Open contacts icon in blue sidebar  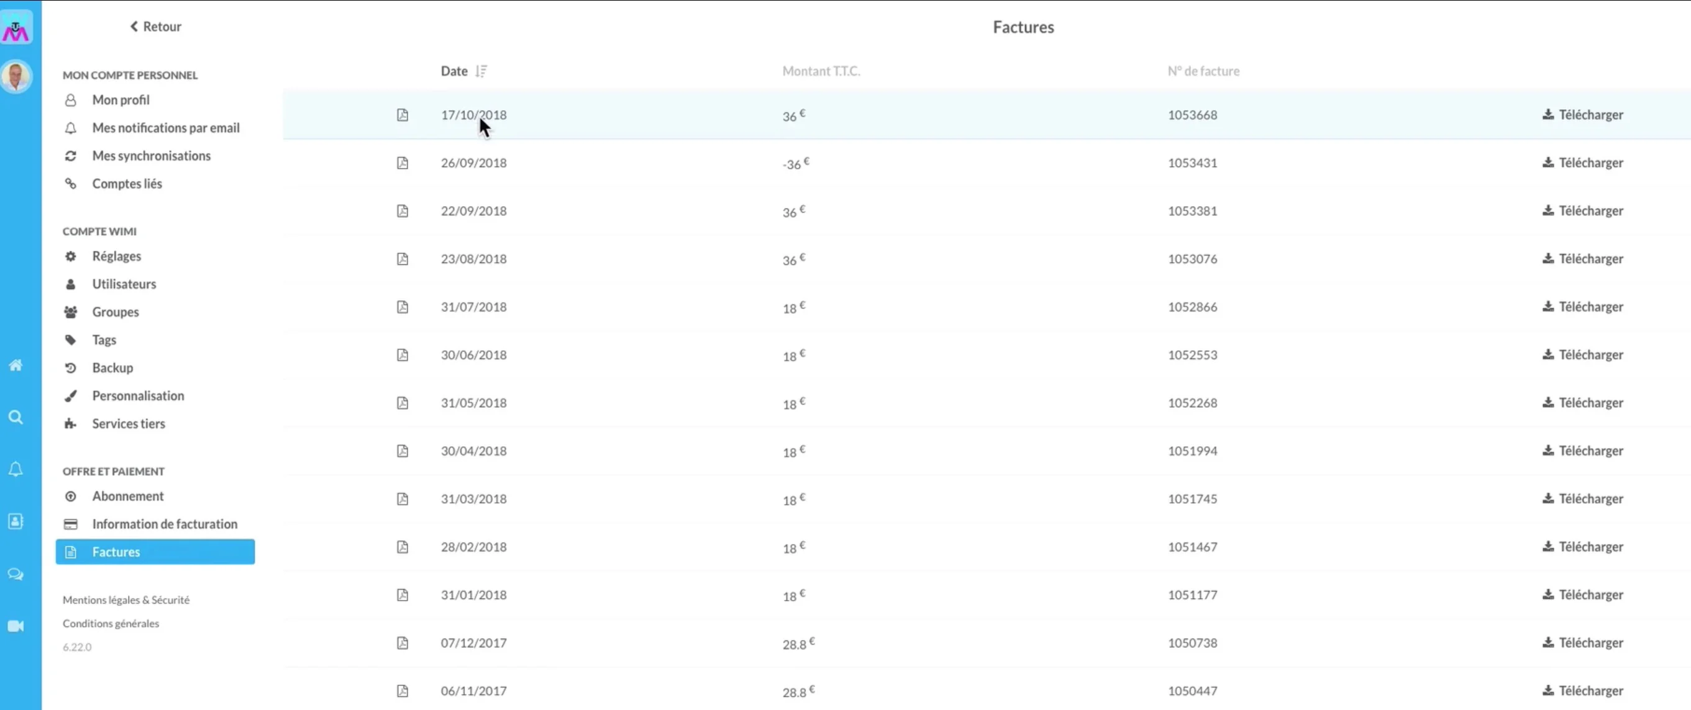[x=16, y=521]
